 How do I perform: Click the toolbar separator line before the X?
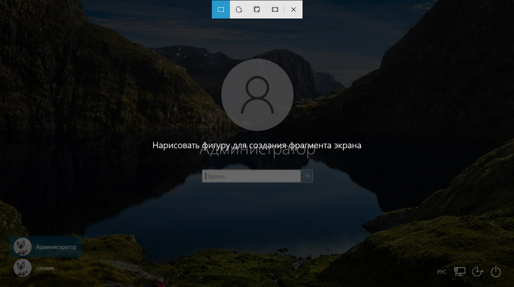pos(284,10)
